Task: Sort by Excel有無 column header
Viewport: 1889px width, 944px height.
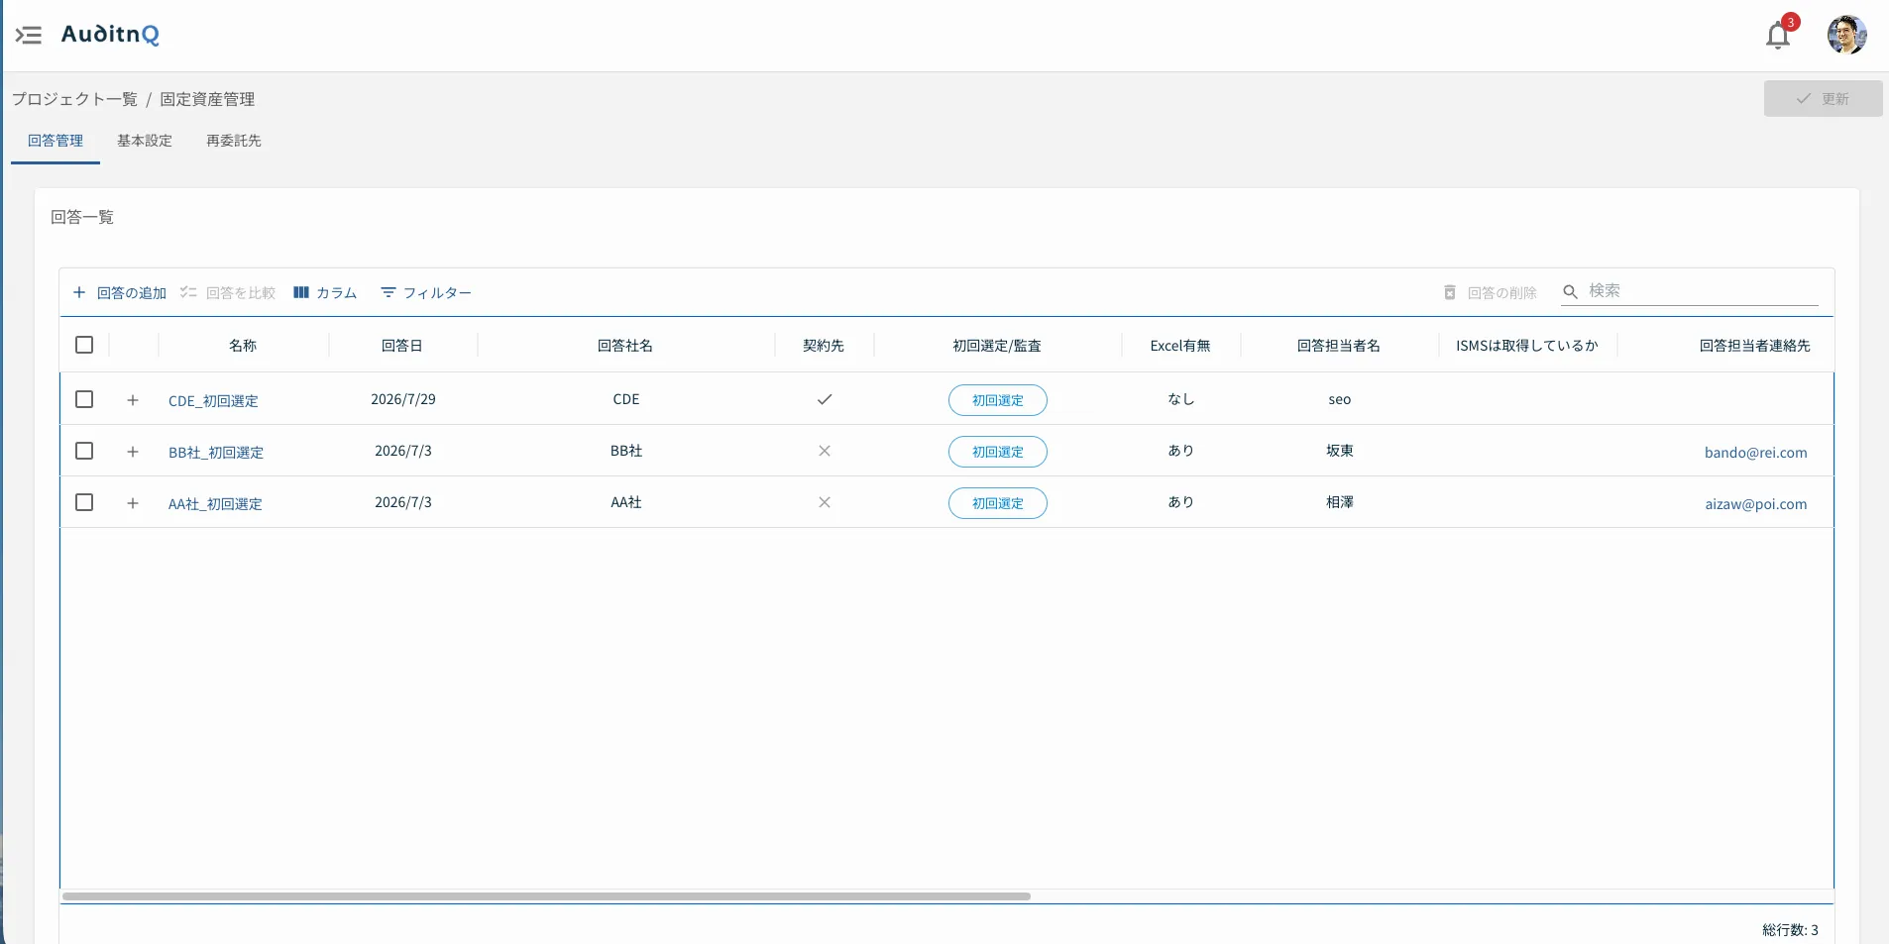Action: click(1180, 346)
